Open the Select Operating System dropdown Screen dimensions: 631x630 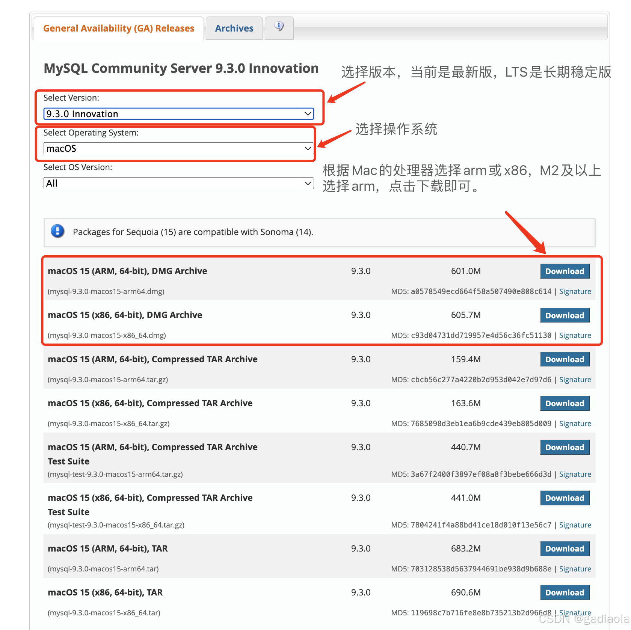(178, 148)
